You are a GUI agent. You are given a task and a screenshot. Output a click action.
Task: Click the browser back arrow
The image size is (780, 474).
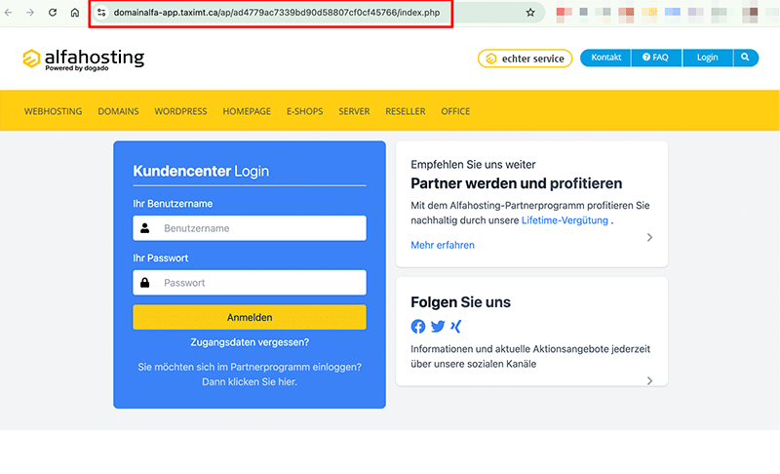[x=9, y=13]
